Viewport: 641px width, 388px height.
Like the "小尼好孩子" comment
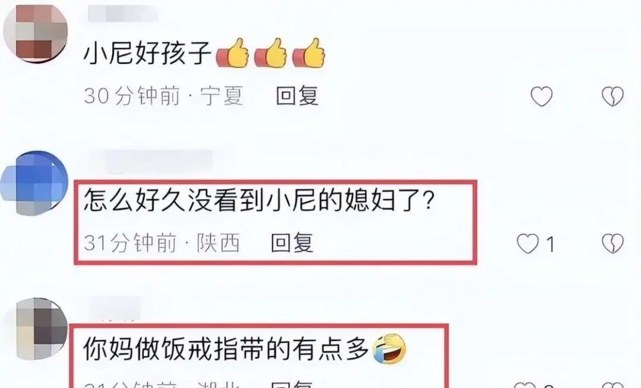point(541,97)
